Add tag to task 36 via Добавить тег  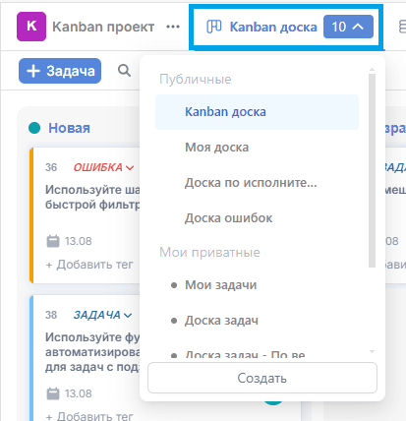point(89,265)
